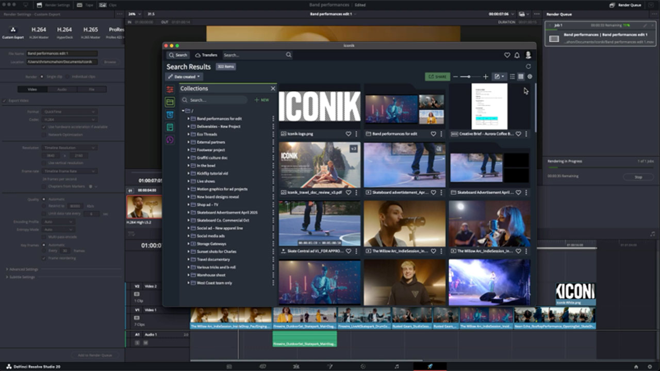Open more options for Band performances for edit card

coord(441,134)
